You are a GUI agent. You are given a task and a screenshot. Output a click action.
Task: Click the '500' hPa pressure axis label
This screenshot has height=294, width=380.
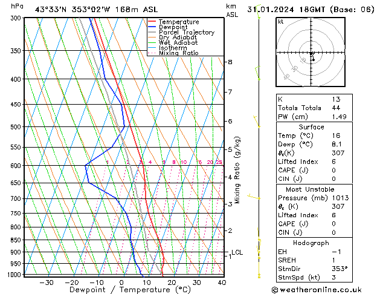pos(16,127)
